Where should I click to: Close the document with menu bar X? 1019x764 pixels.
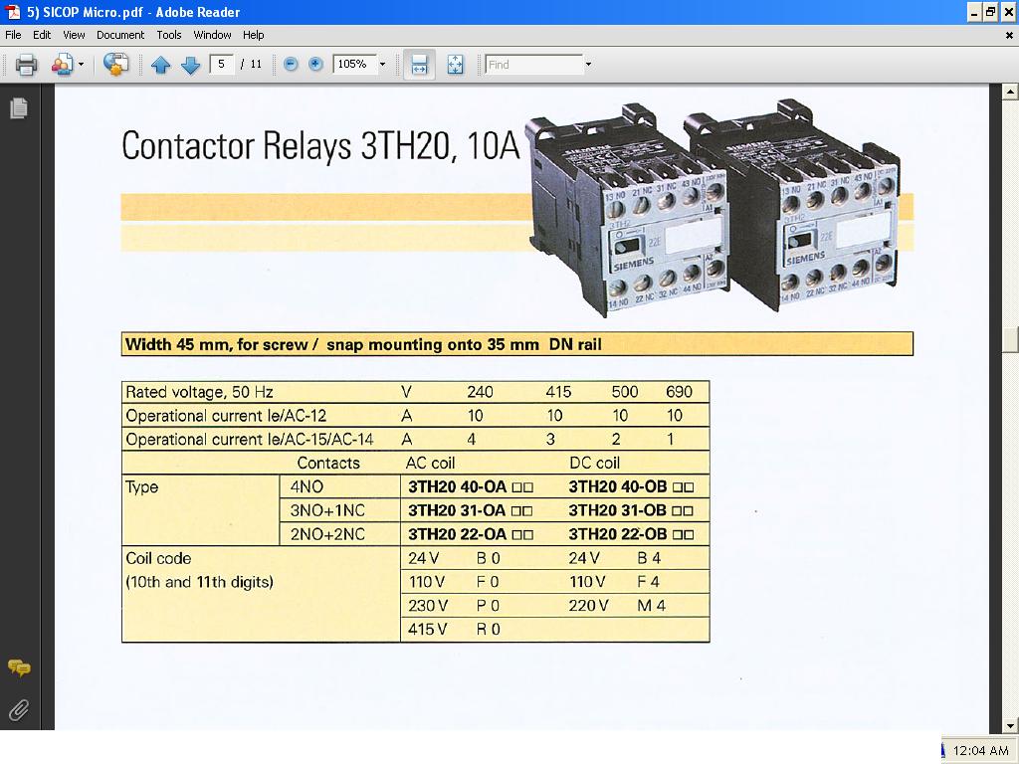[1009, 36]
